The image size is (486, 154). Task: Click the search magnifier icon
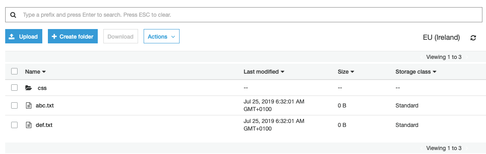[13, 15]
